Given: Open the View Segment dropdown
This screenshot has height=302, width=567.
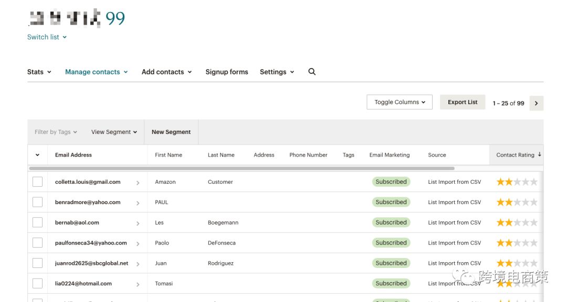Looking at the screenshot, I should pos(114,132).
